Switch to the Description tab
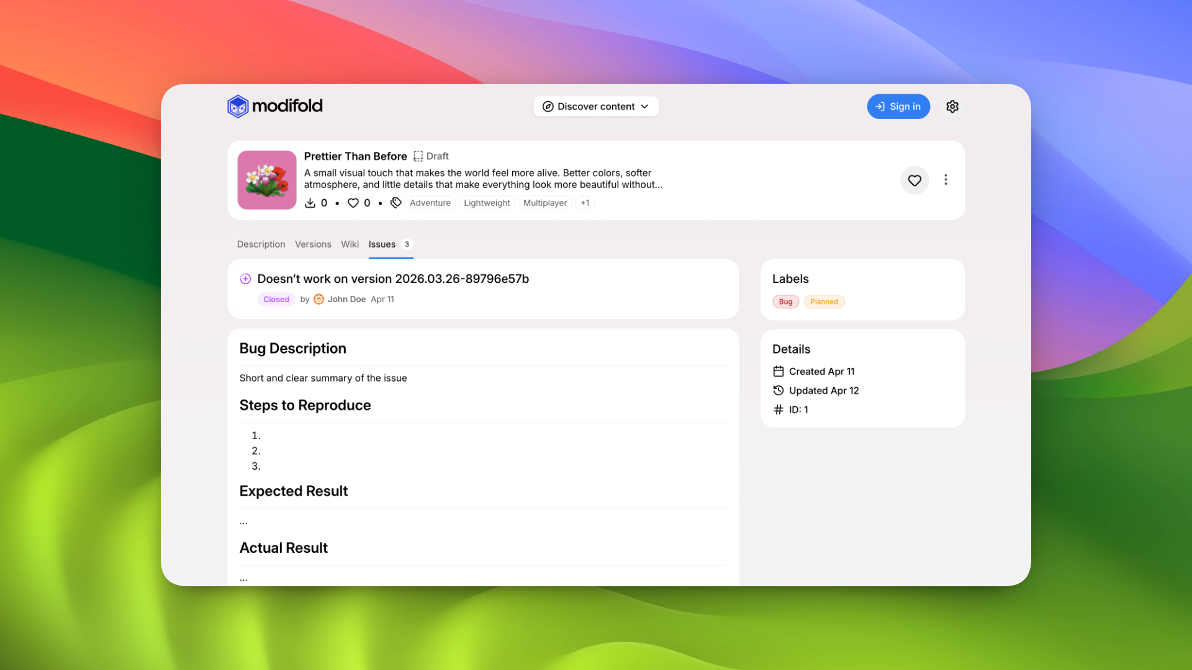The height and width of the screenshot is (670, 1192). coord(261,244)
